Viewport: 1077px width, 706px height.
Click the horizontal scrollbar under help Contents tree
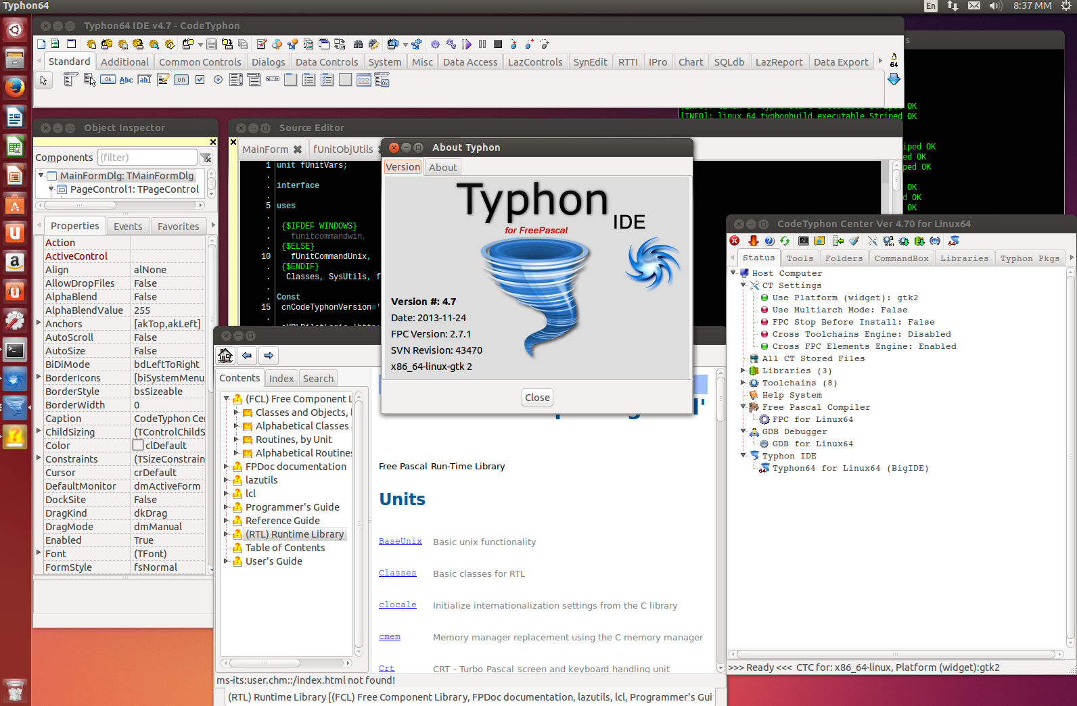pyautogui.click(x=287, y=663)
